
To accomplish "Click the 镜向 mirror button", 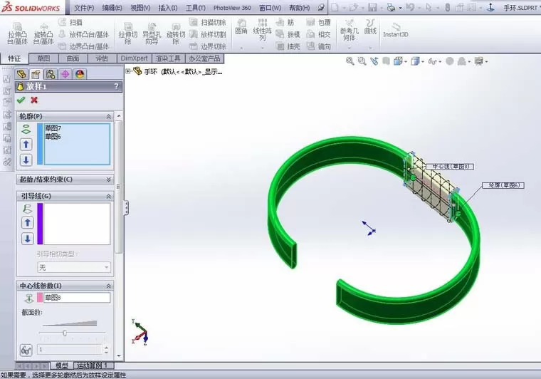I will tap(319, 46).
